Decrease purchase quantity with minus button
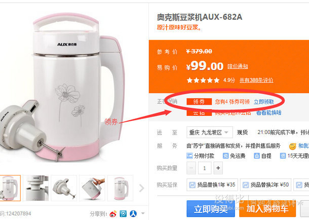 (191, 168)
